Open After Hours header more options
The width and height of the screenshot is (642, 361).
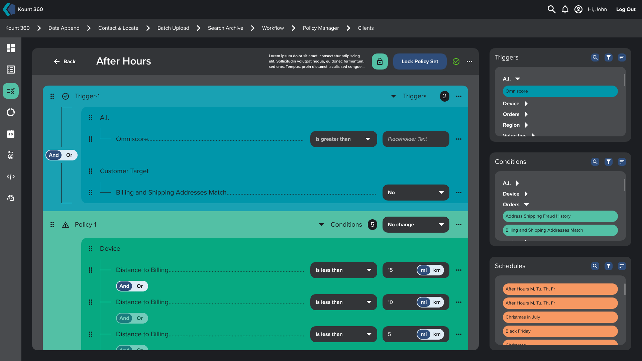tap(469, 62)
